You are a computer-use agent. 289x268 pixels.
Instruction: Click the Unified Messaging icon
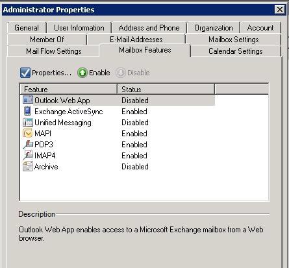coord(28,123)
